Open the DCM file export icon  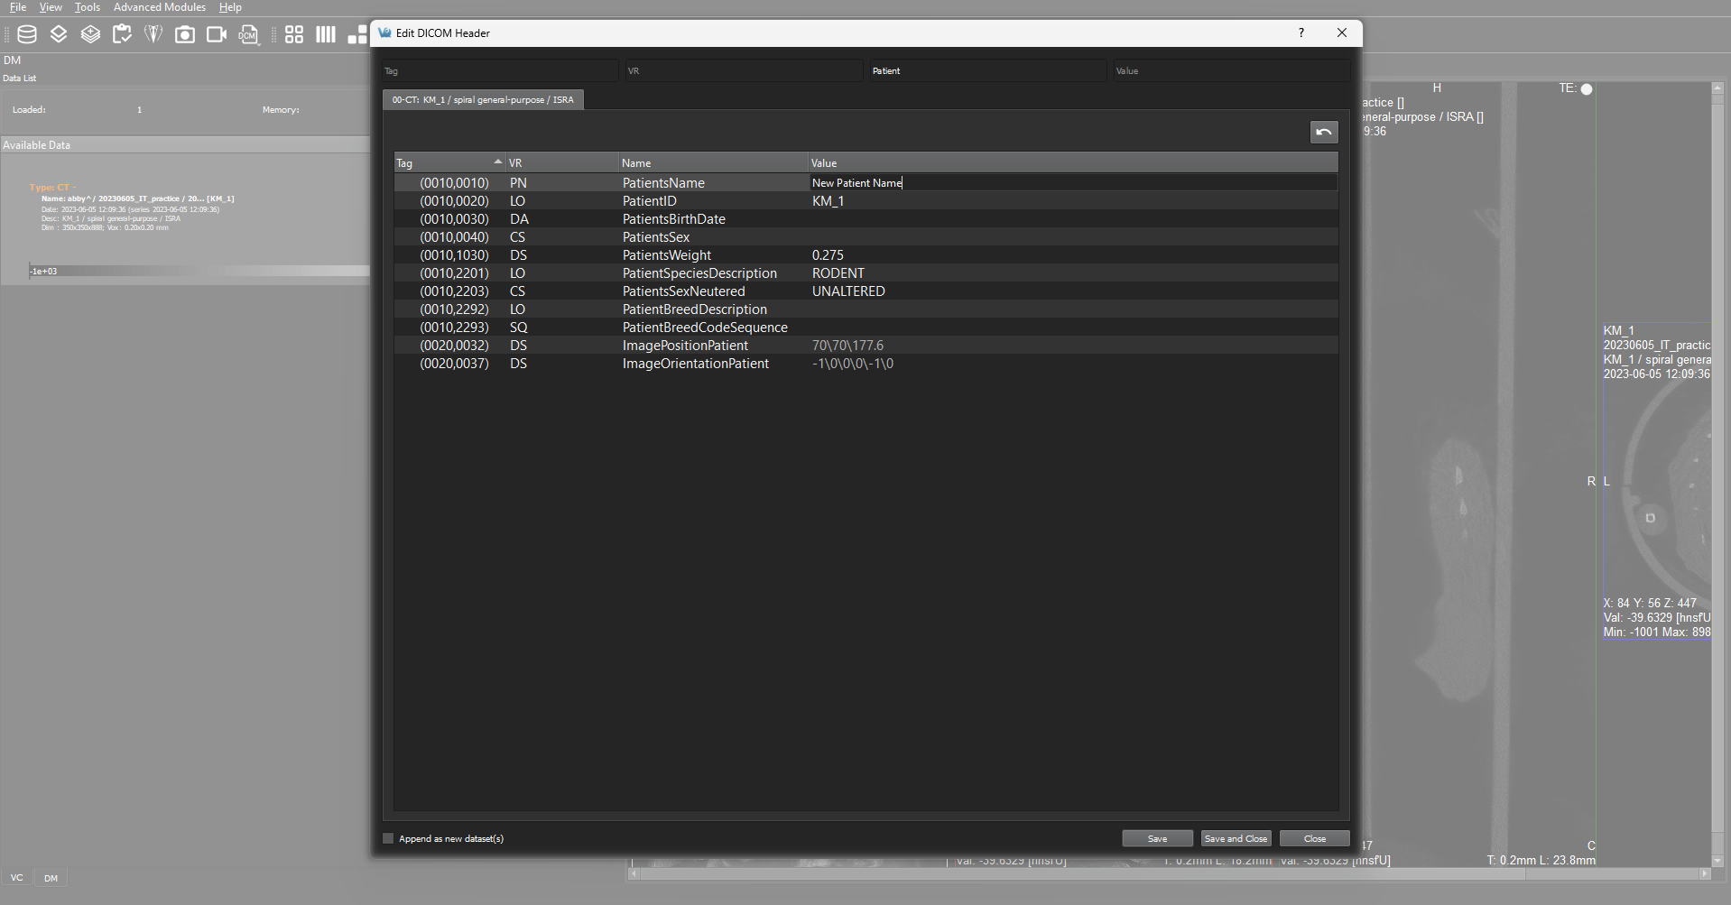248,34
